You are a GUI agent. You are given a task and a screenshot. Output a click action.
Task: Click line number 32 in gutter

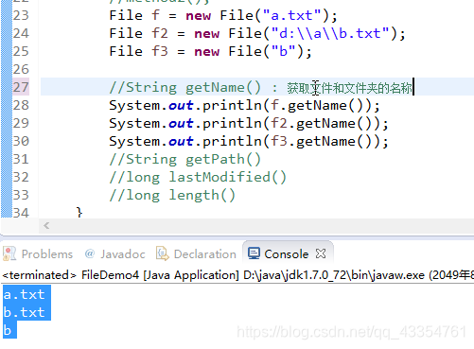pos(21,177)
